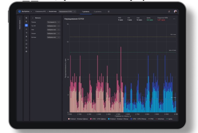Open the Рейс dropdown
The height and width of the screenshot is (133, 198).
pos(53,30)
